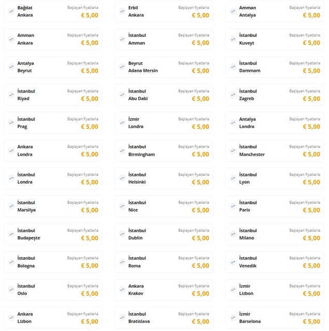Click the route icon for Erbil–Ankara
Screen dimensions: 329x331
click(x=122, y=11)
